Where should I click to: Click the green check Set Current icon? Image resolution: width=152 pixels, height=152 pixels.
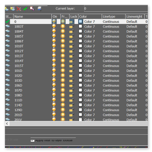click(25, 9)
